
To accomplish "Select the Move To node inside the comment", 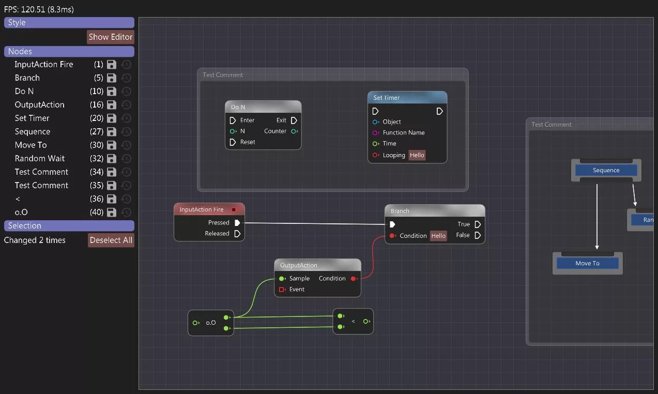I will click(587, 263).
